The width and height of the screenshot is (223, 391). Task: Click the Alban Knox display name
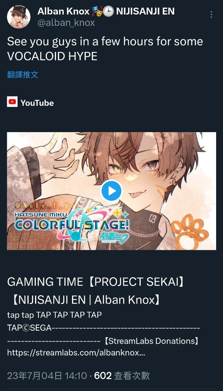pyautogui.click(x=63, y=11)
